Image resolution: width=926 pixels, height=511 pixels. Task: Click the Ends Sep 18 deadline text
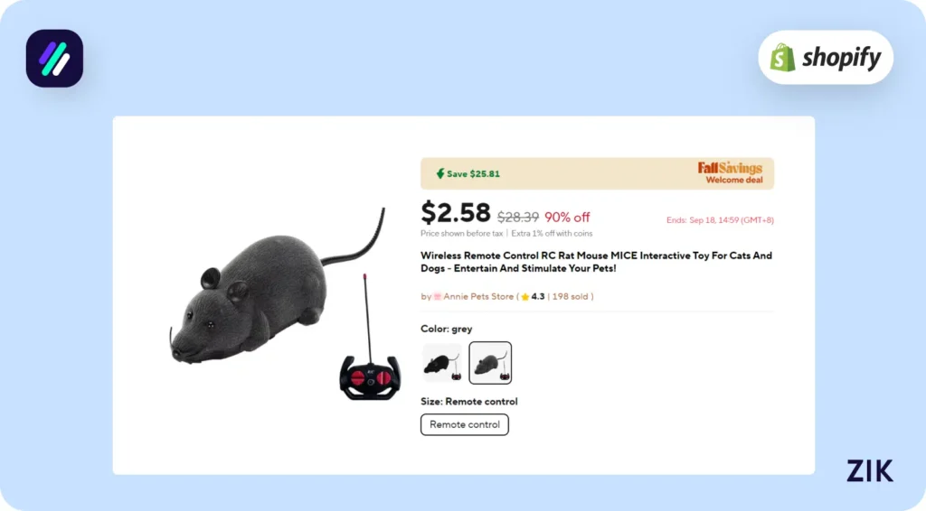[x=720, y=220]
